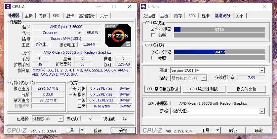Switch to 基准跑分 tab in left window
The image size is (277, 139).
tap(87, 16)
